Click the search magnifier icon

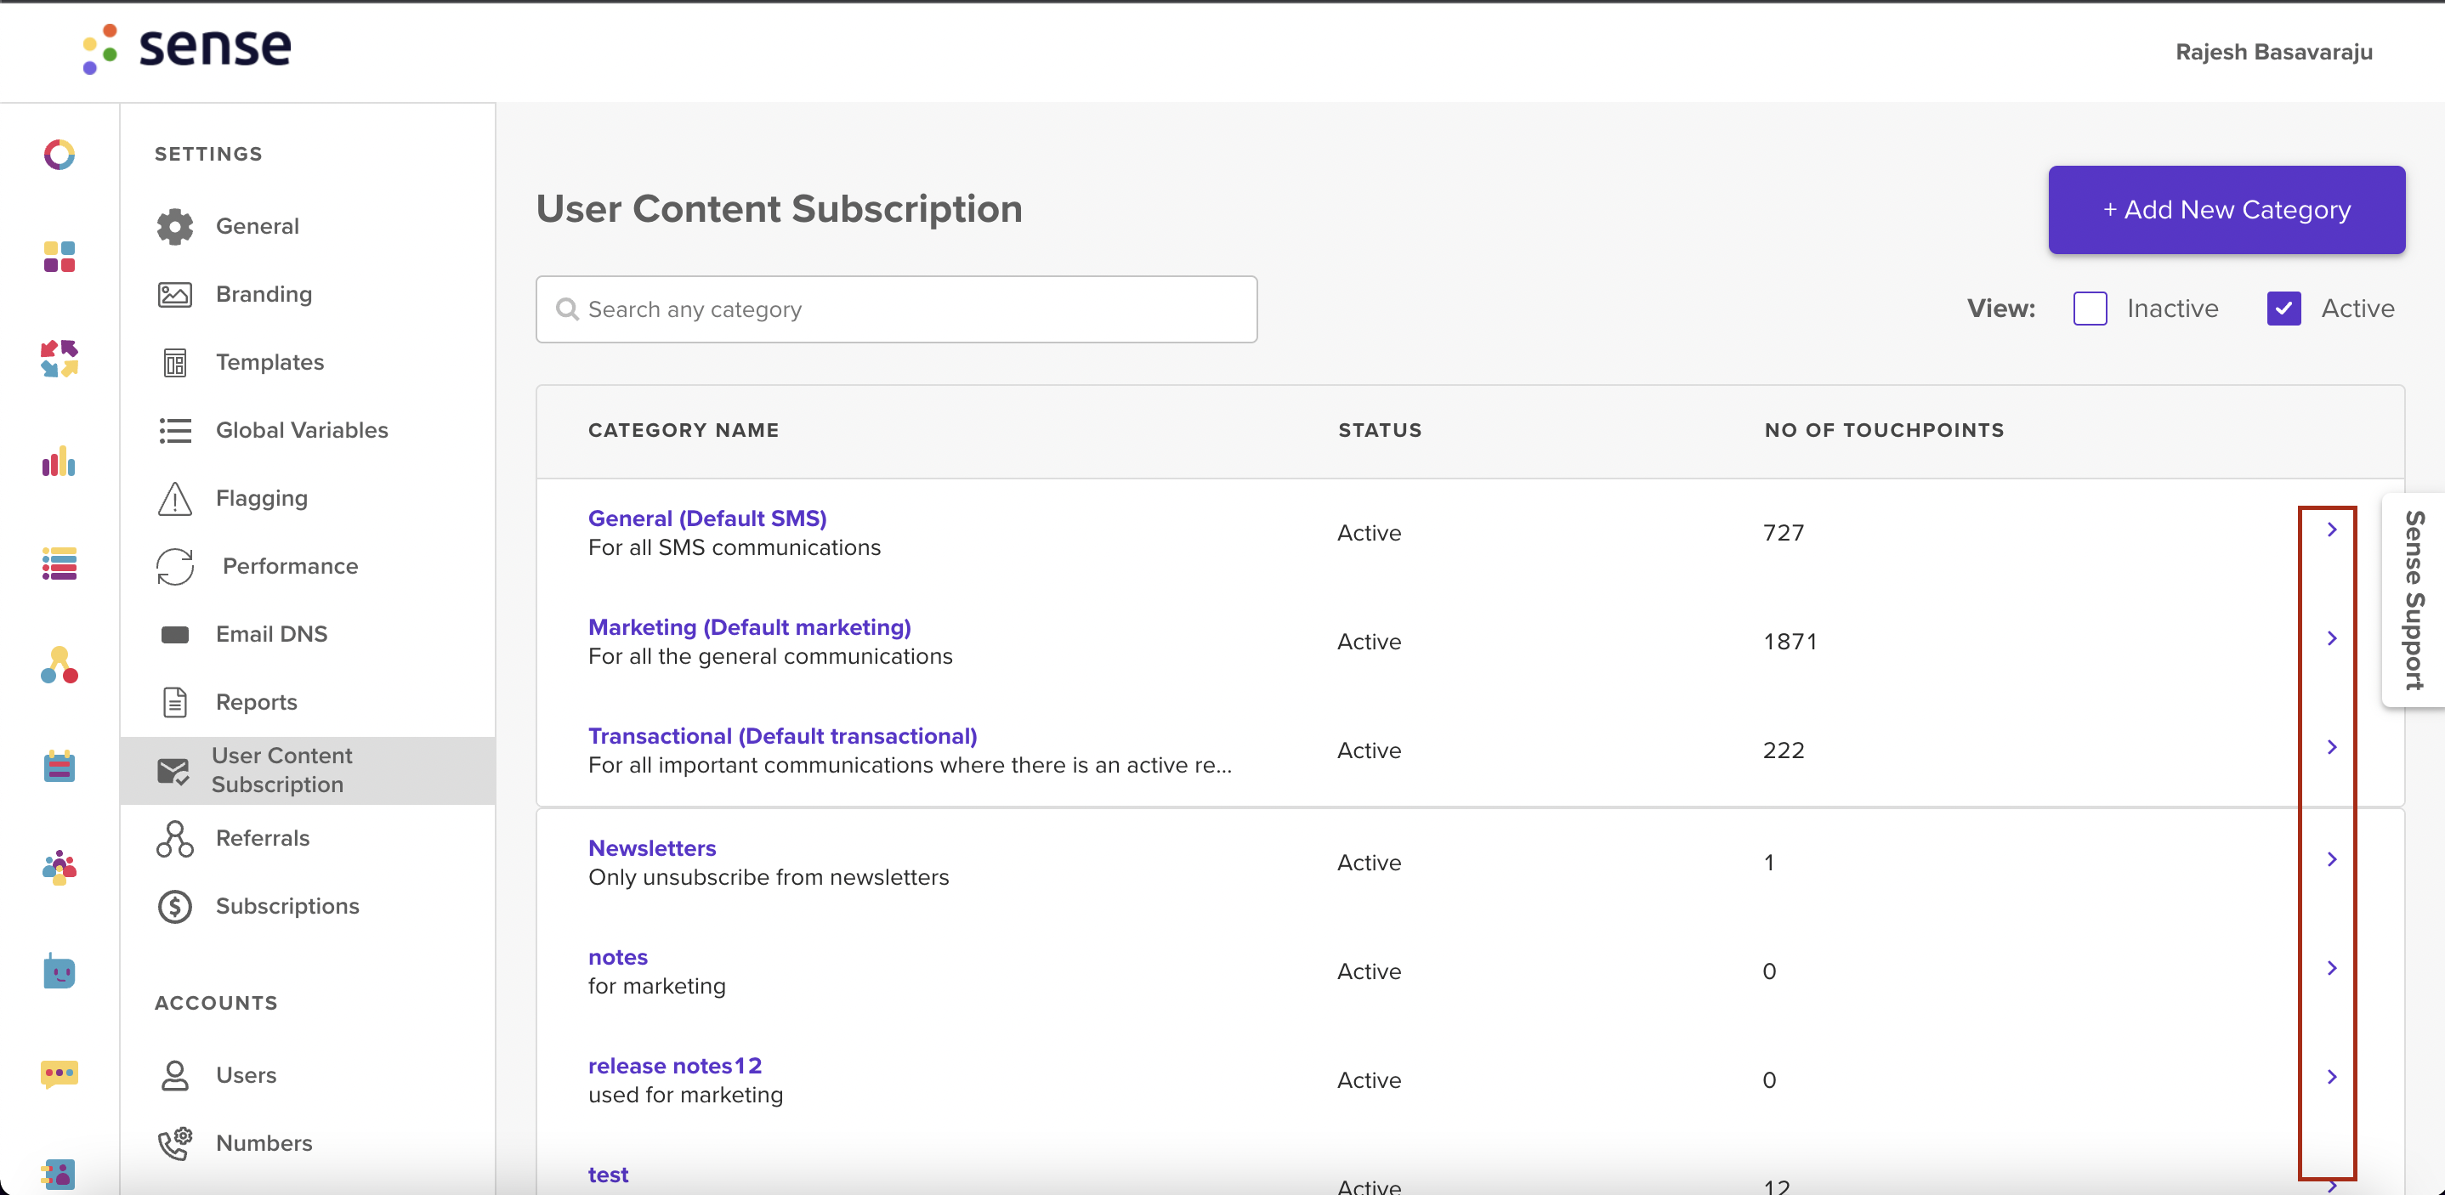tap(567, 309)
